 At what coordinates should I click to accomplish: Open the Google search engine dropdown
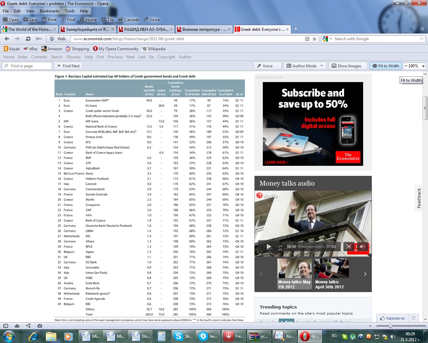click(331, 39)
